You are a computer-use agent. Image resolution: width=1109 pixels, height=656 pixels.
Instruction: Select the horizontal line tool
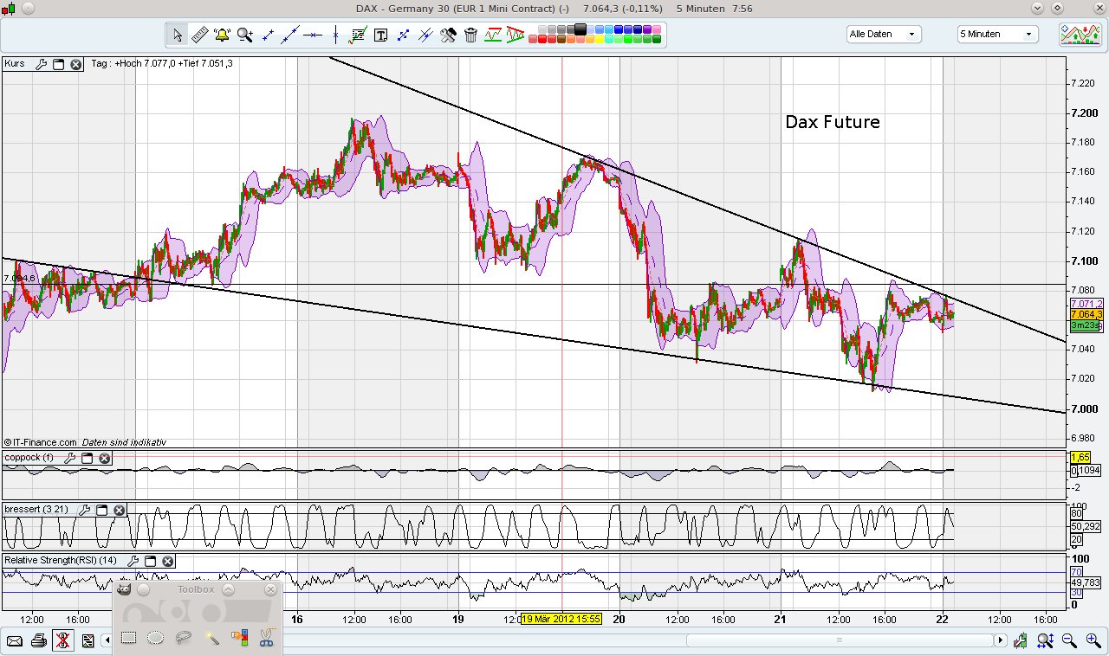click(x=313, y=35)
